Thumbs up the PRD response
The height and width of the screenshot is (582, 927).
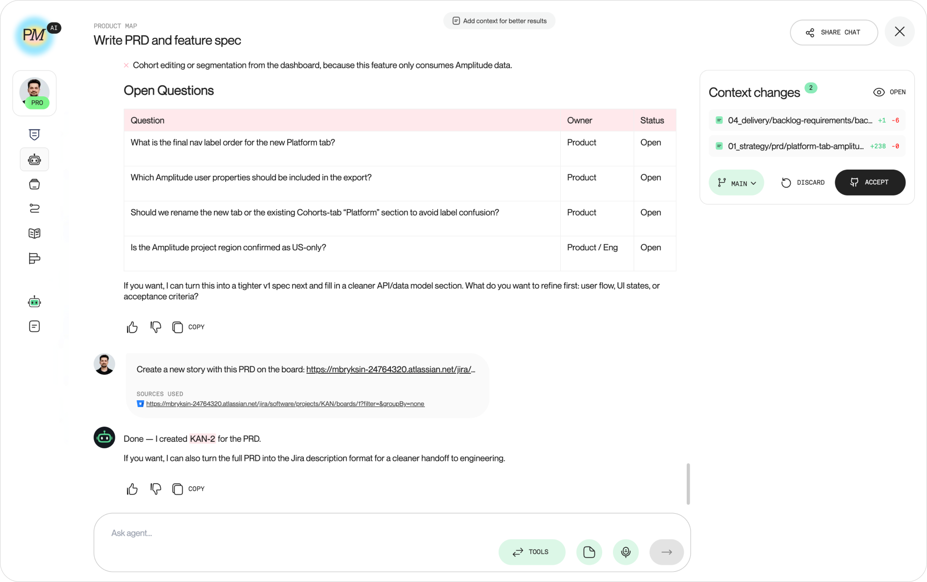click(132, 327)
